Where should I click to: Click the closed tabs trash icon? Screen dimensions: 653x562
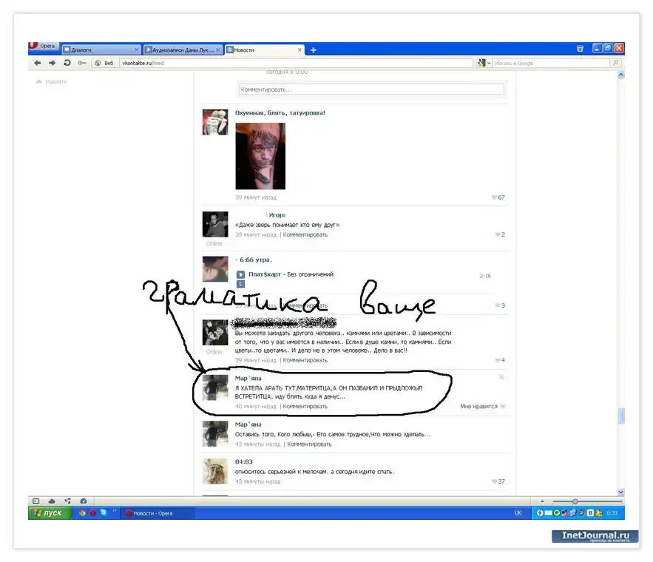pyautogui.click(x=580, y=49)
